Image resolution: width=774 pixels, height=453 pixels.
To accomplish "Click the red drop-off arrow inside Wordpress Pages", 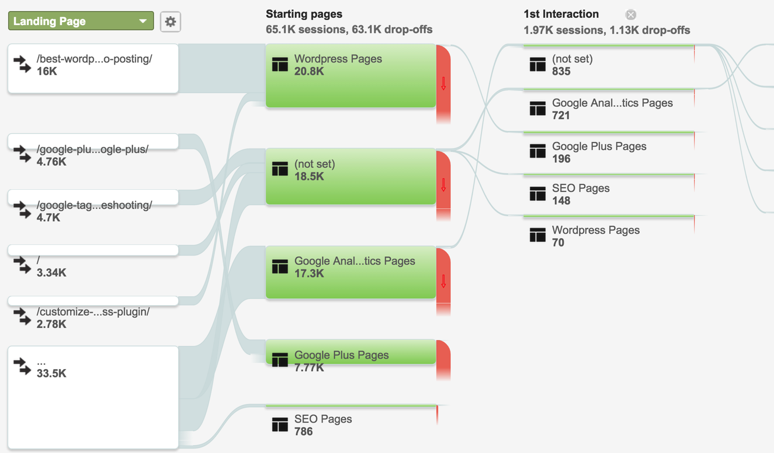I will [x=443, y=83].
